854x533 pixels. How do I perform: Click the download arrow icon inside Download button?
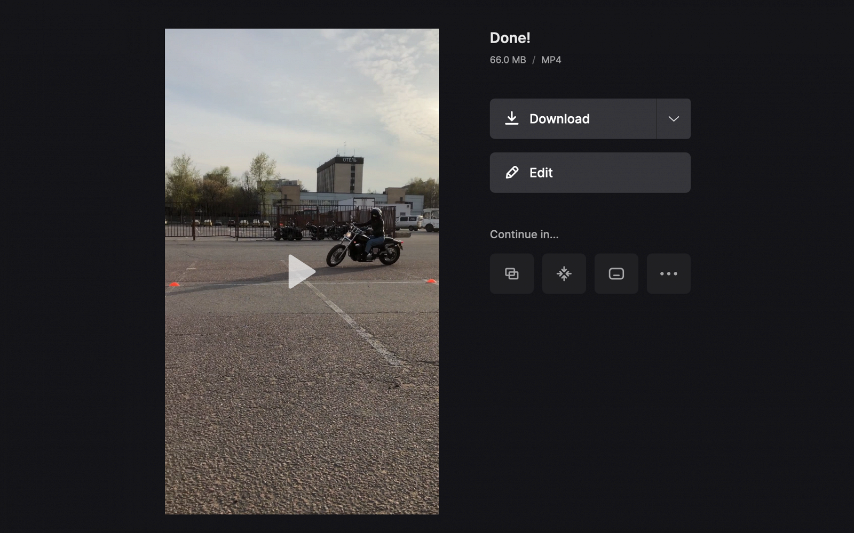[512, 118]
